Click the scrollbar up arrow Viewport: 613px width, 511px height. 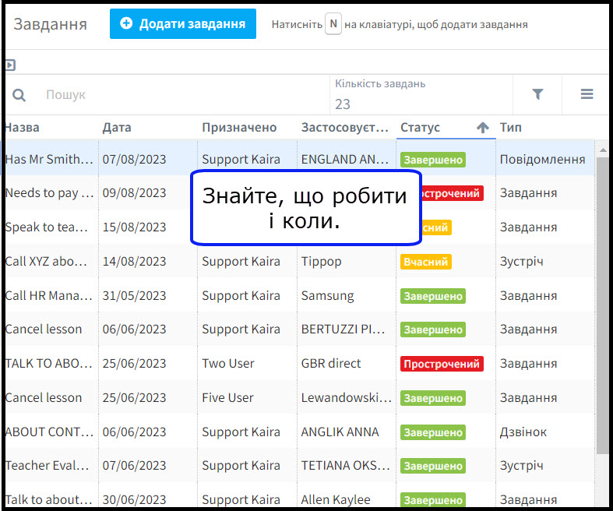coord(602,148)
